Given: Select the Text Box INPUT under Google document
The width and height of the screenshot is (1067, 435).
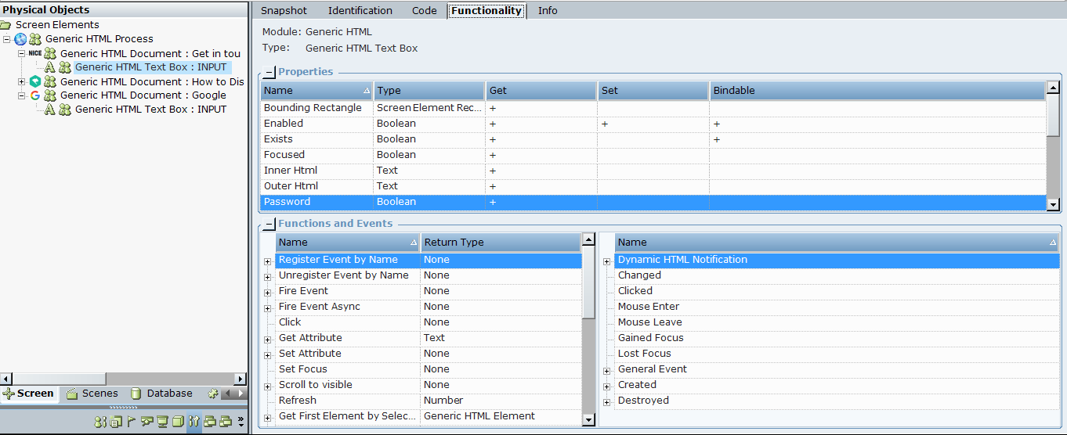Looking at the screenshot, I should [x=150, y=110].
